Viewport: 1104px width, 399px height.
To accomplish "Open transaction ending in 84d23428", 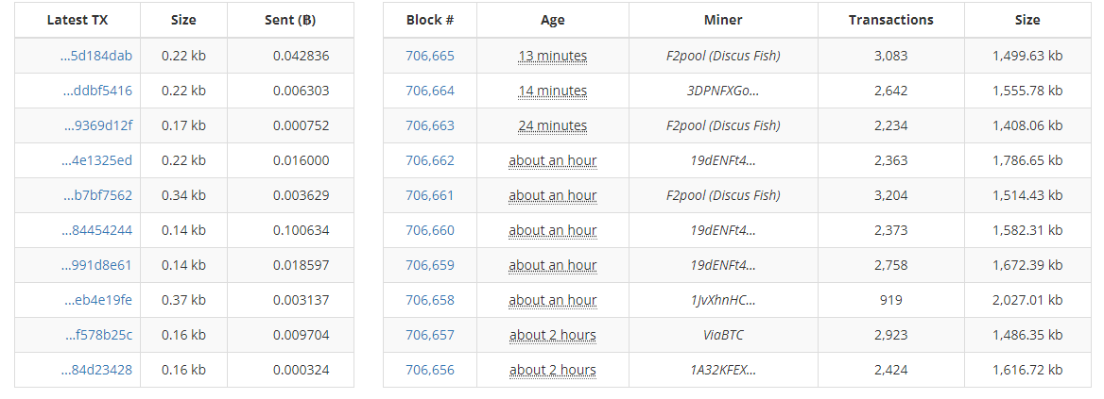I will (x=96, y=370).
